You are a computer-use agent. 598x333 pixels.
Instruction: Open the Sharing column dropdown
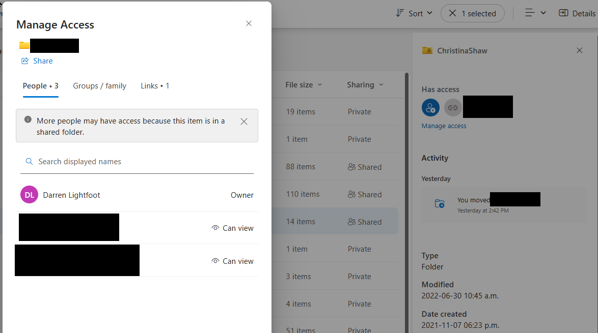[x=365, y=85]
